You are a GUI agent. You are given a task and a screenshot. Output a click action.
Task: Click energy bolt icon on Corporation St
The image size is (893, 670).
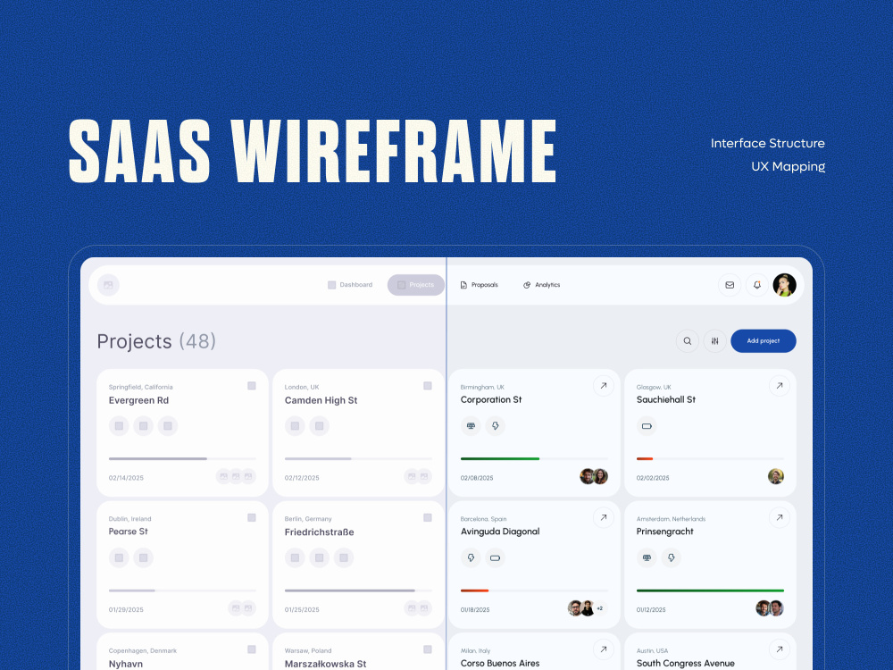tap(496, 426)
